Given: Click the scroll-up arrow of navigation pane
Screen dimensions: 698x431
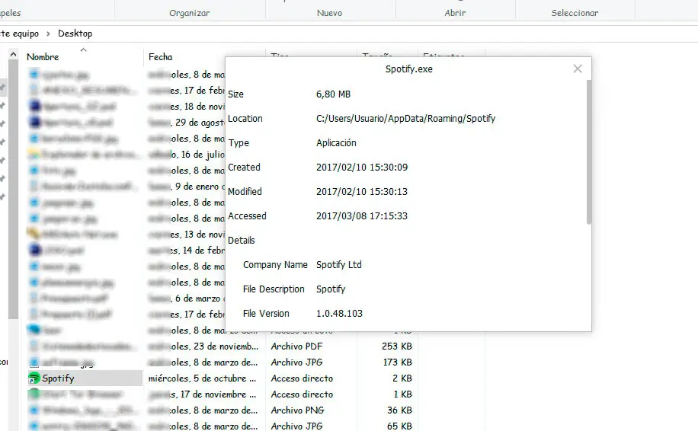Looking at the screenshot, I should click(x=13, y=55).
